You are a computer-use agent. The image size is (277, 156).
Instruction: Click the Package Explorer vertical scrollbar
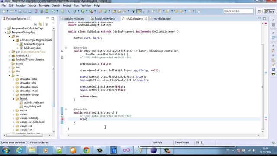coord(54,68)
